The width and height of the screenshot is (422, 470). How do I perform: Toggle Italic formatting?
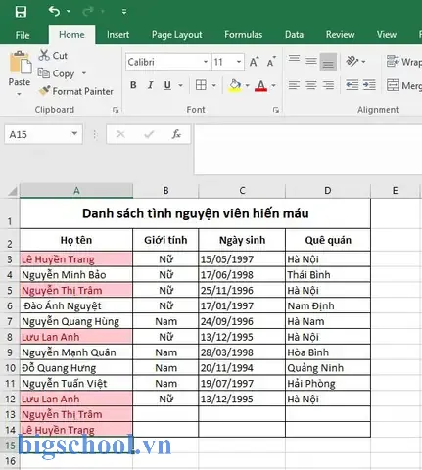[x=150, y=85]
